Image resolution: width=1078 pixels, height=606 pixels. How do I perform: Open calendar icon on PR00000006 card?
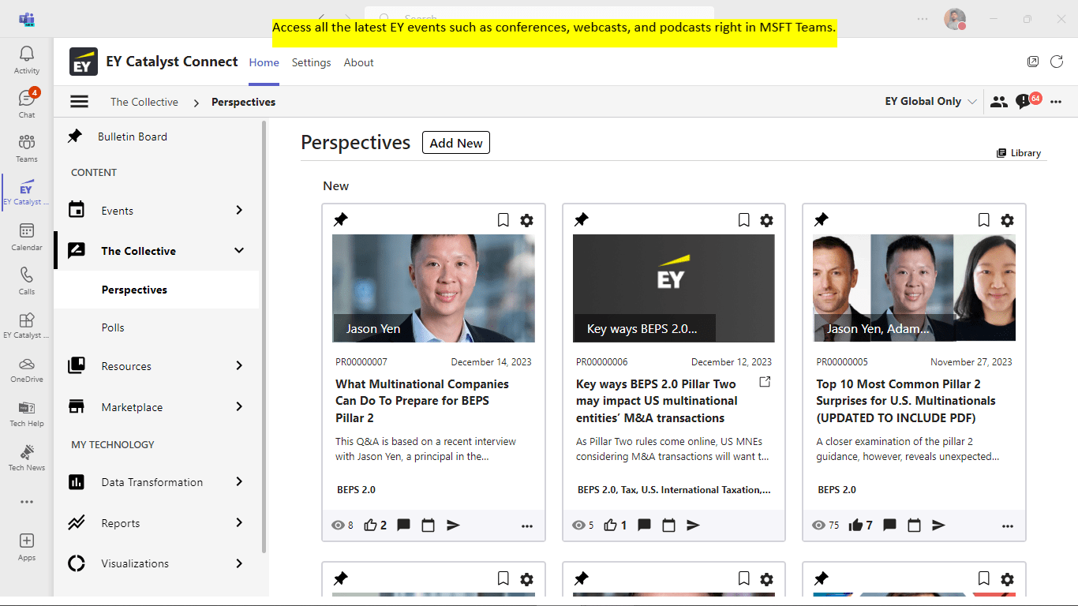point(668,525)
